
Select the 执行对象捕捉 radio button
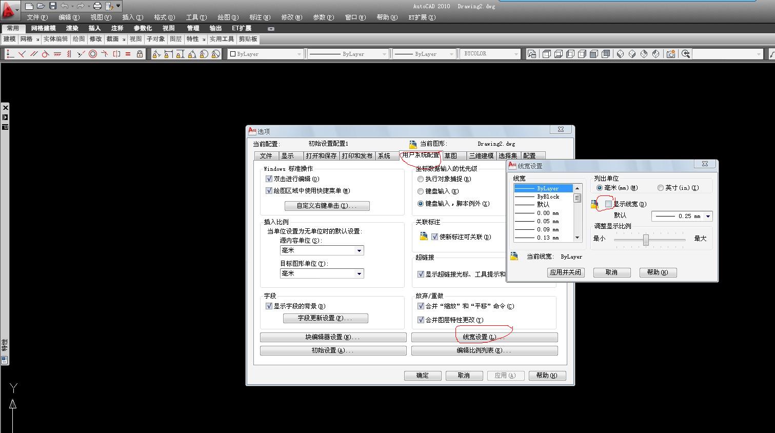421,179
